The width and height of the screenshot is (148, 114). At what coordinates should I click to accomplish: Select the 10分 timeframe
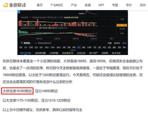pyautogui.click(x=47, y=47)
